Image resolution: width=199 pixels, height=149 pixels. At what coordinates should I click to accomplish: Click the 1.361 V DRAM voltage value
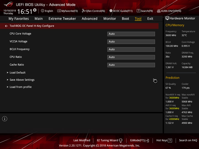point(169,67)
